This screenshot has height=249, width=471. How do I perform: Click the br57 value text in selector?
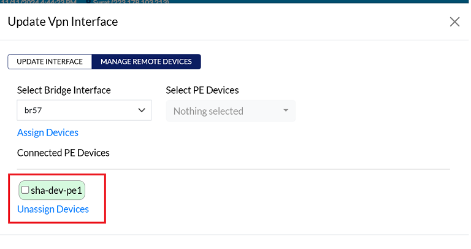click(x=33, y=110)
